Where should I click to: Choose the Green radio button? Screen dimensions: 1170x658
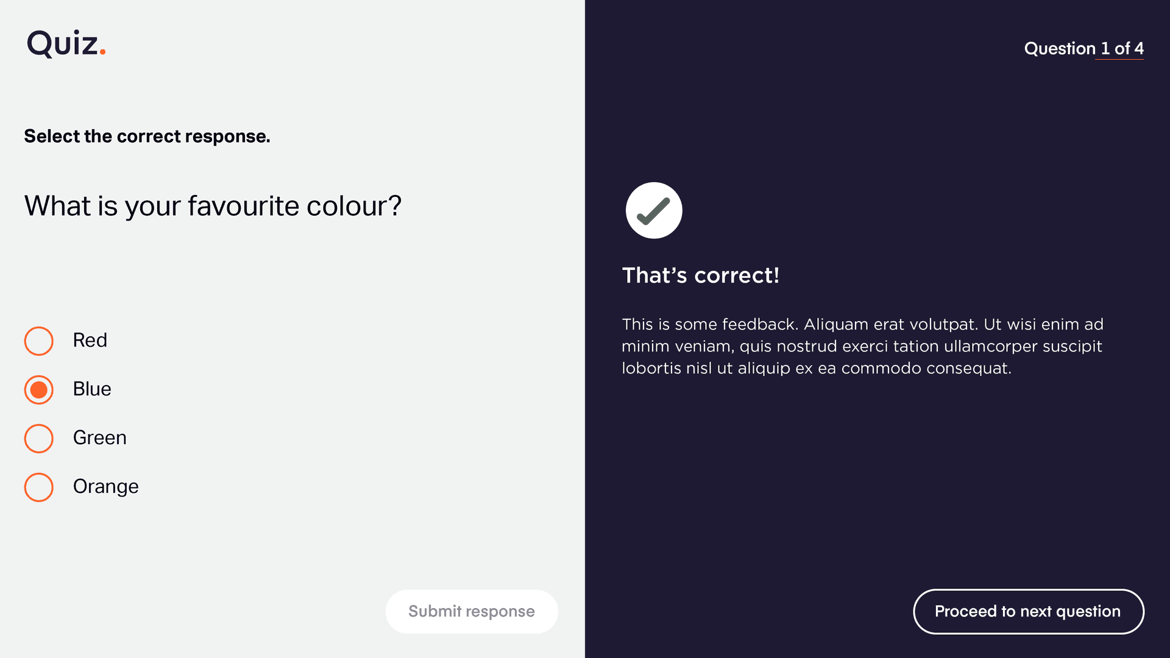(39, 438)
